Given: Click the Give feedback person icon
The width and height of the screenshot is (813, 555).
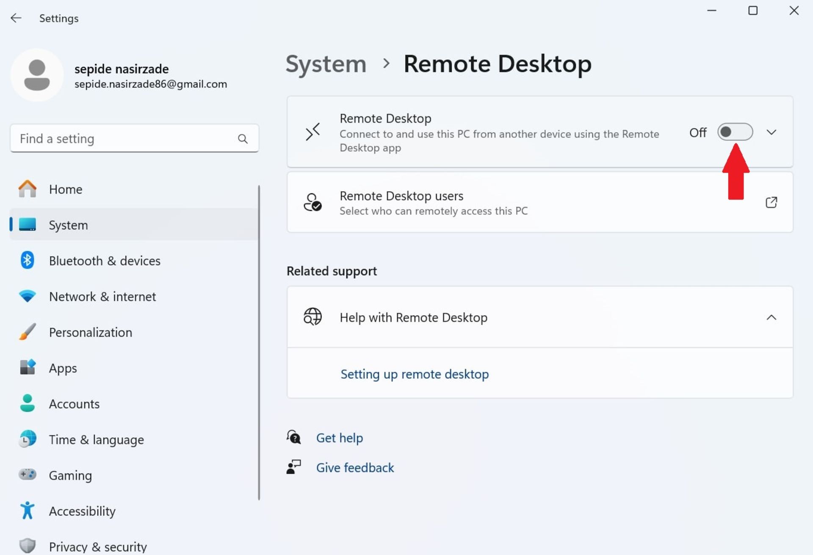Looking at the screenshot, I should (x=293, y=467).
